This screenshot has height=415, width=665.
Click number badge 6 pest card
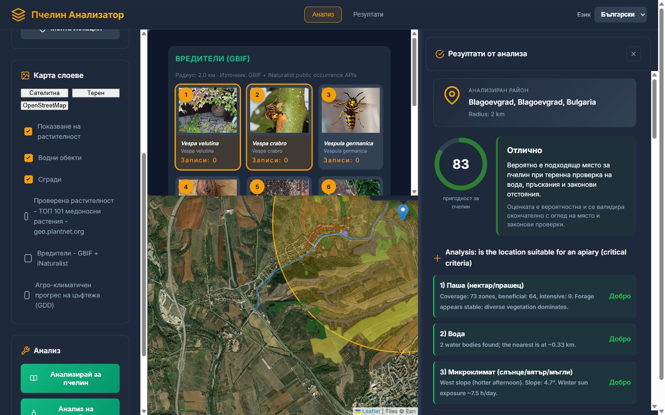[x=328, y=187]
